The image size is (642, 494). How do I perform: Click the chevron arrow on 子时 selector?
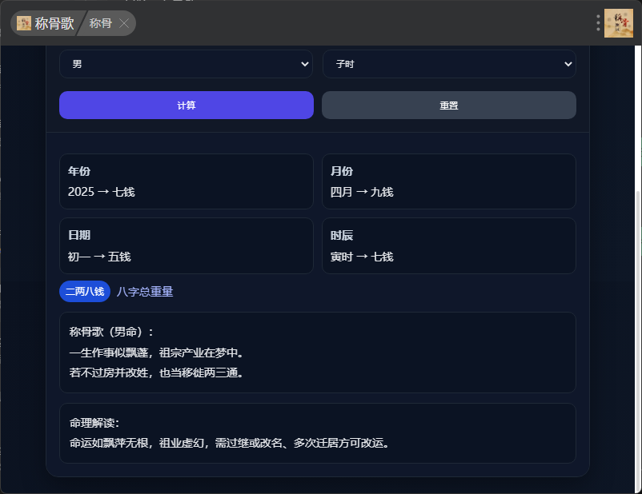pyautogui.click(x=568, y=64)
